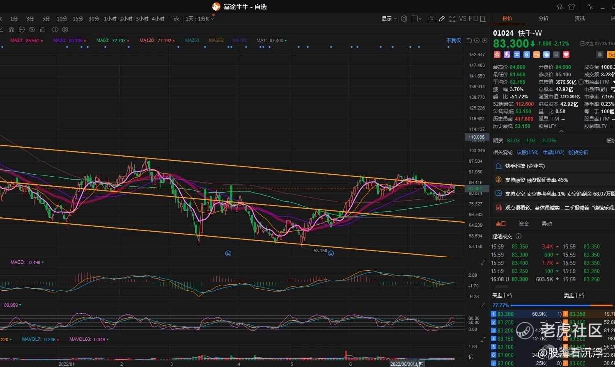This screenshot has width=615, height=367.
Task: Click bid level 1 price 83.300
Action: click(505, 314)
